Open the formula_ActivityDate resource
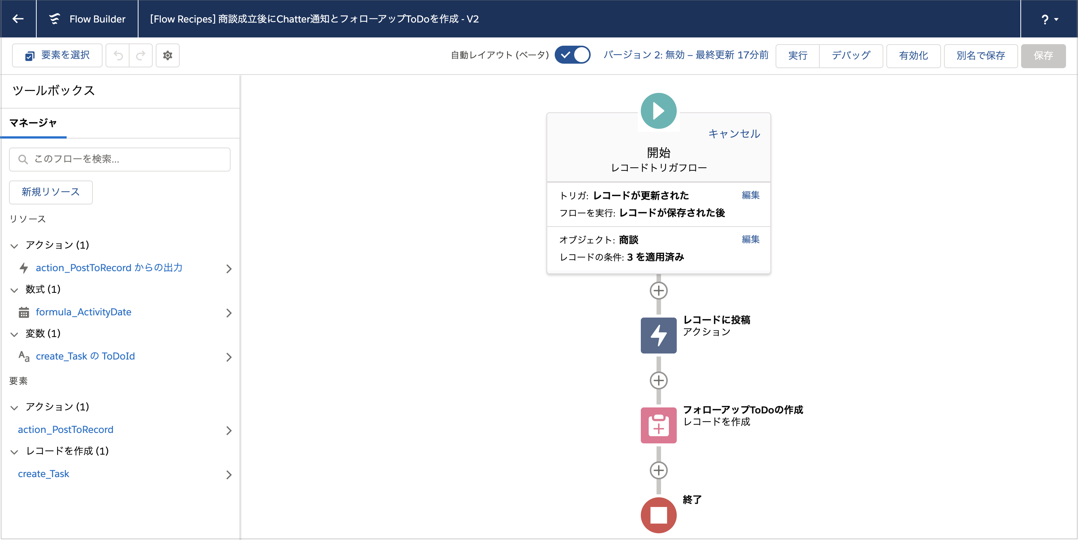 (83, 312)
